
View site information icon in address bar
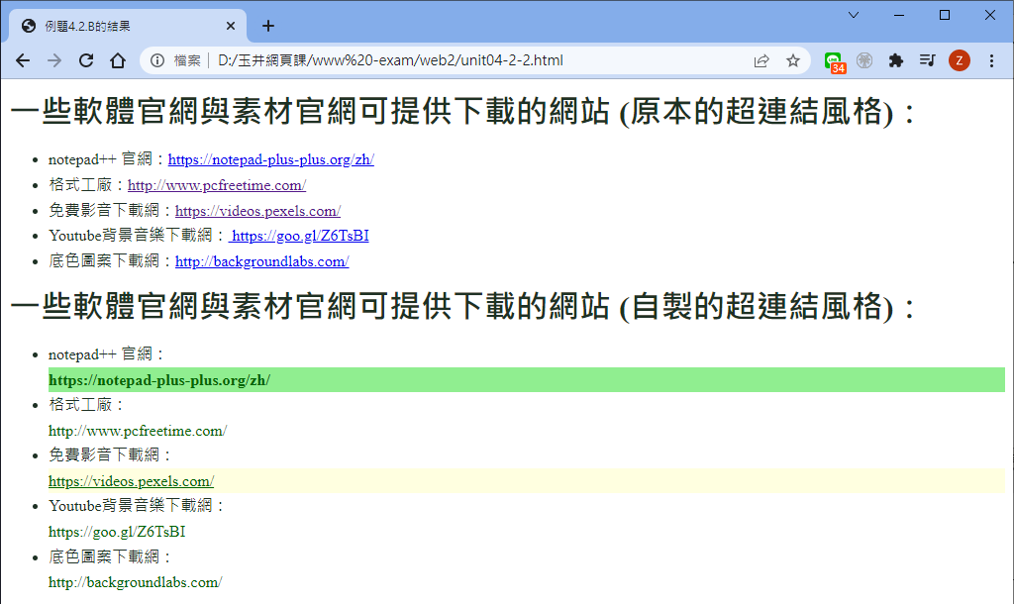[x=156, y=60]
